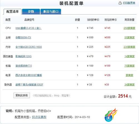Click the 复制此表格 button
The image size is (139, 124).
click(x=22, y=95)
